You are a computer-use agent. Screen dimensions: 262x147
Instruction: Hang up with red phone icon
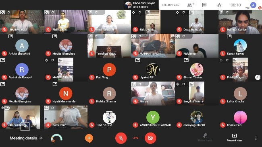click(x=136, y=138)
